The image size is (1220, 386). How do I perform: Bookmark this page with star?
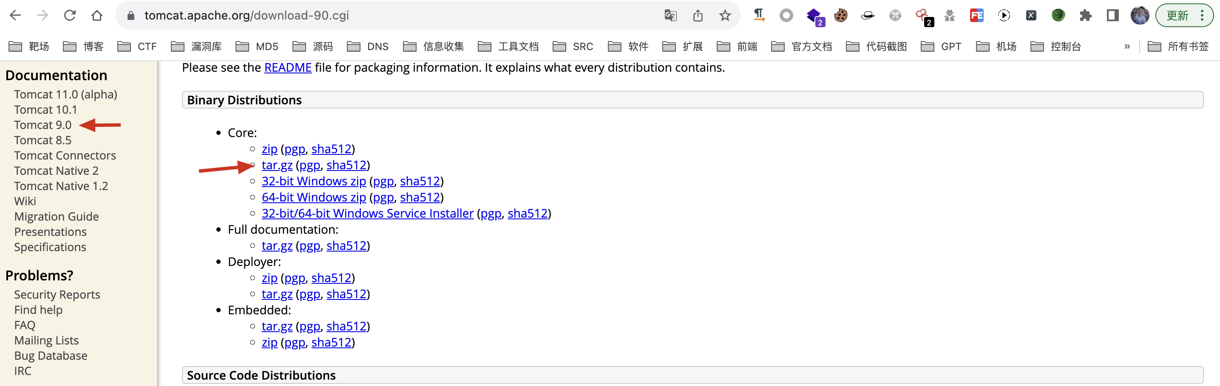coord(725,16)
